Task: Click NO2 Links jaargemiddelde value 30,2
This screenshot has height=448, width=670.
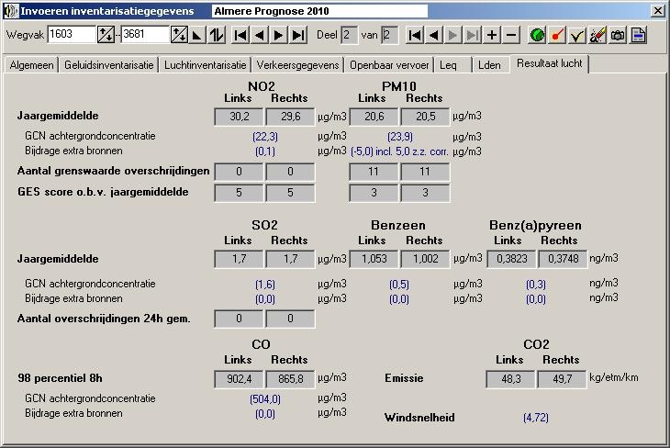Action: tap(239, 117)
